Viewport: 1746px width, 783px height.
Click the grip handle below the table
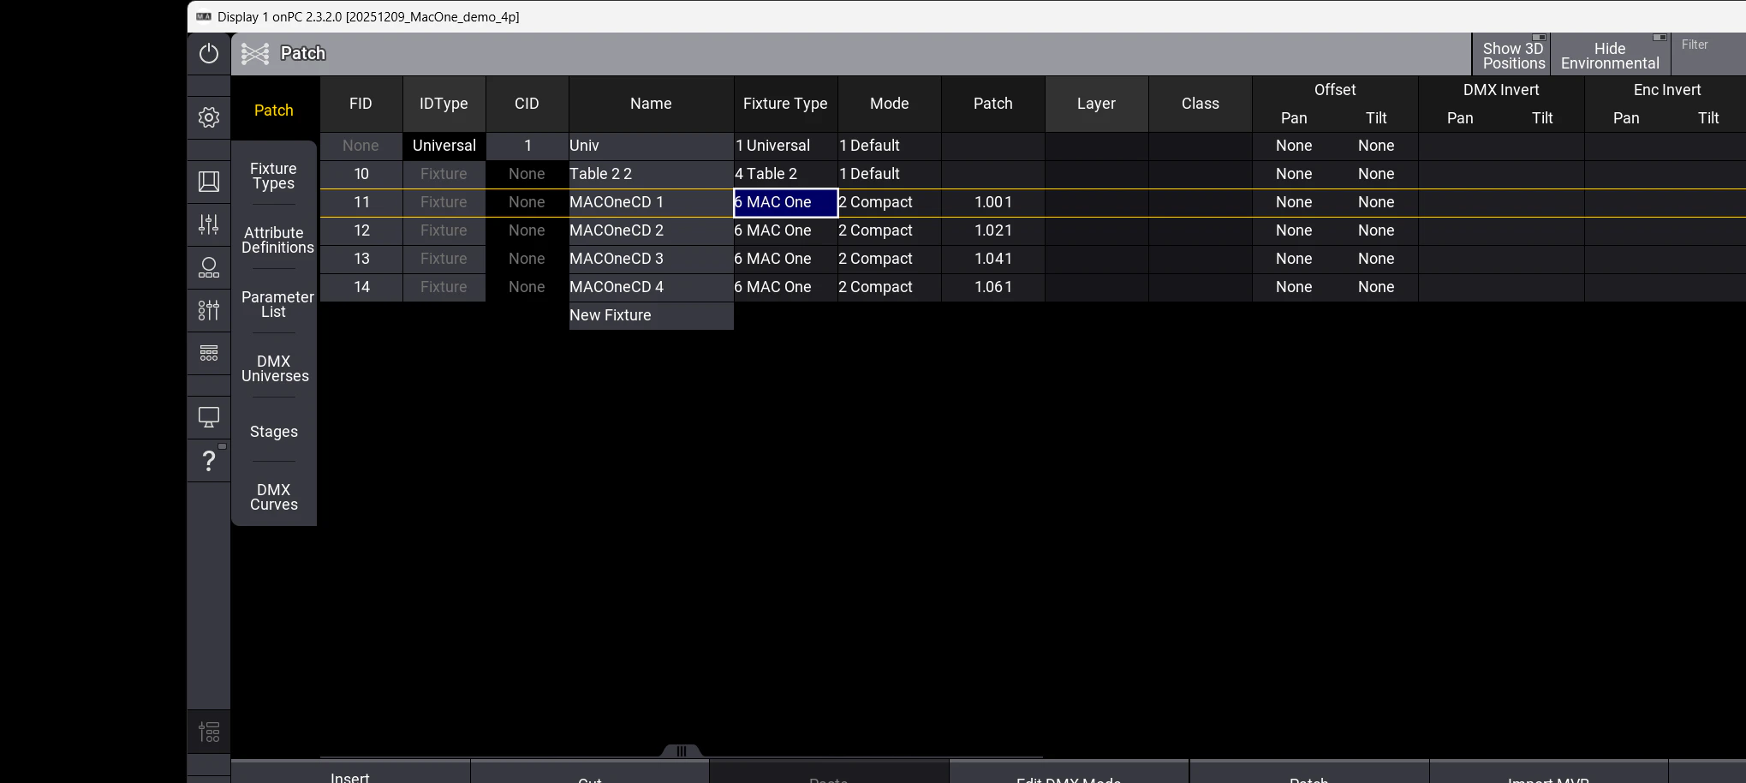pos(682,751)
